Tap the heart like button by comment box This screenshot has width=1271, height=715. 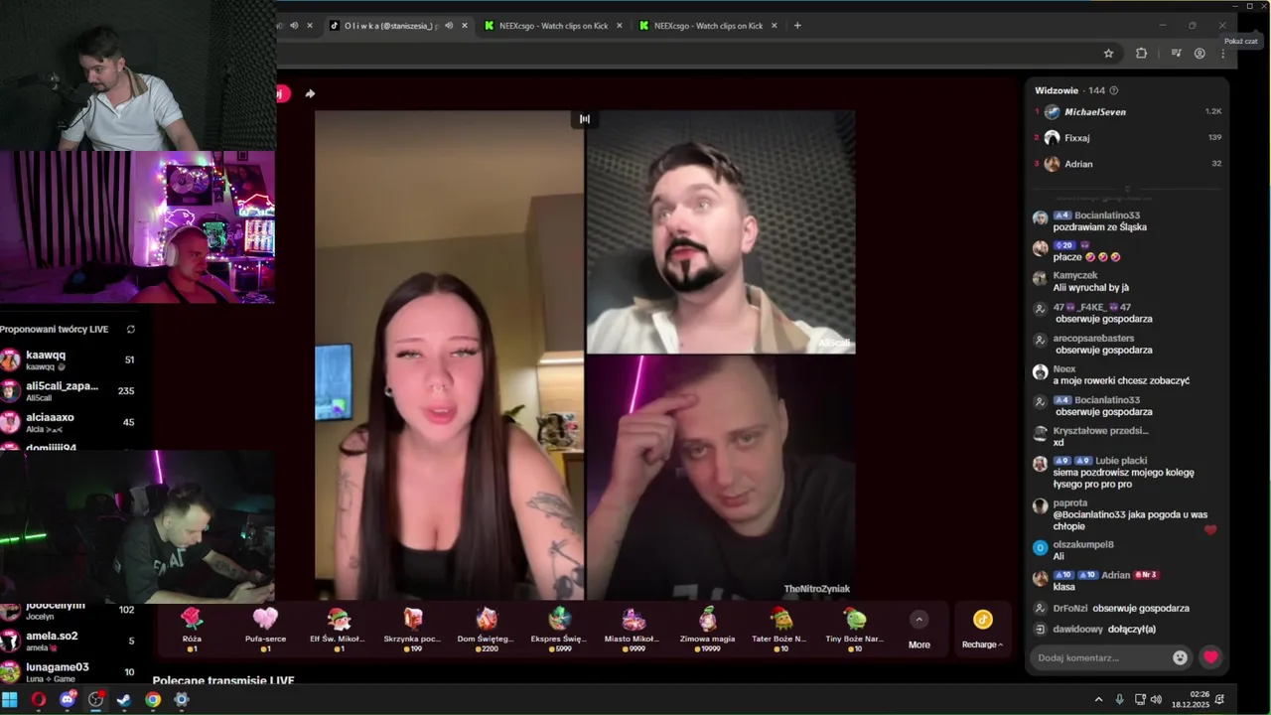click(1210, 657)
